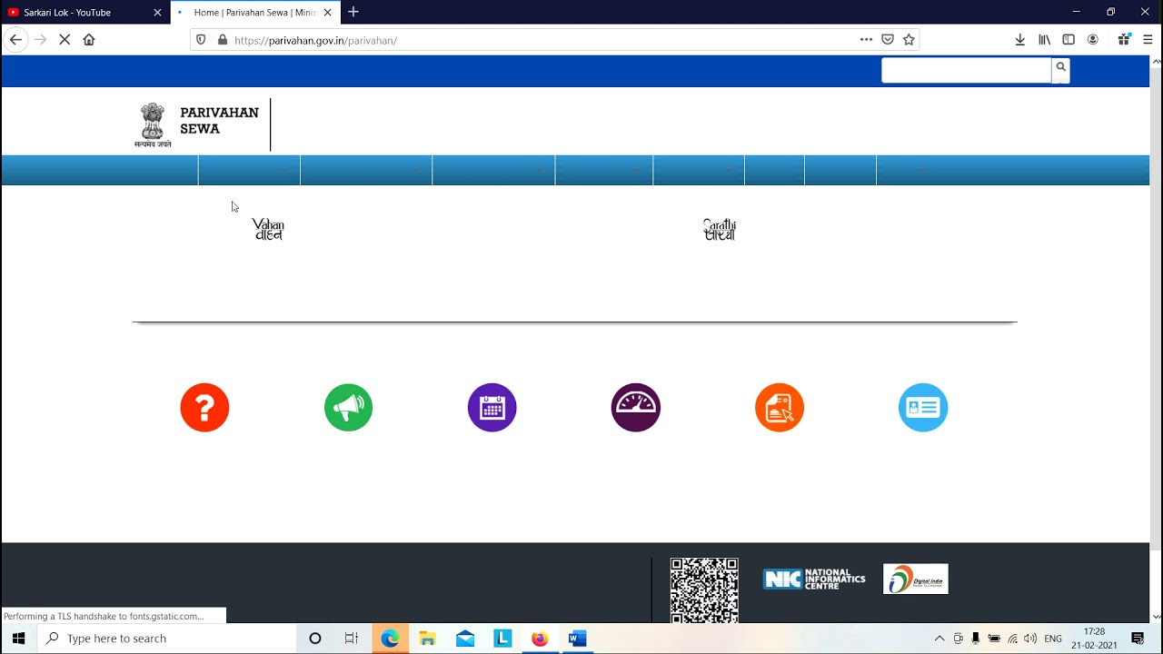The height and width of the screenshot is (654, 1163).
Task: Open tracking protection shield panel
Action: [x=201, y=40]
